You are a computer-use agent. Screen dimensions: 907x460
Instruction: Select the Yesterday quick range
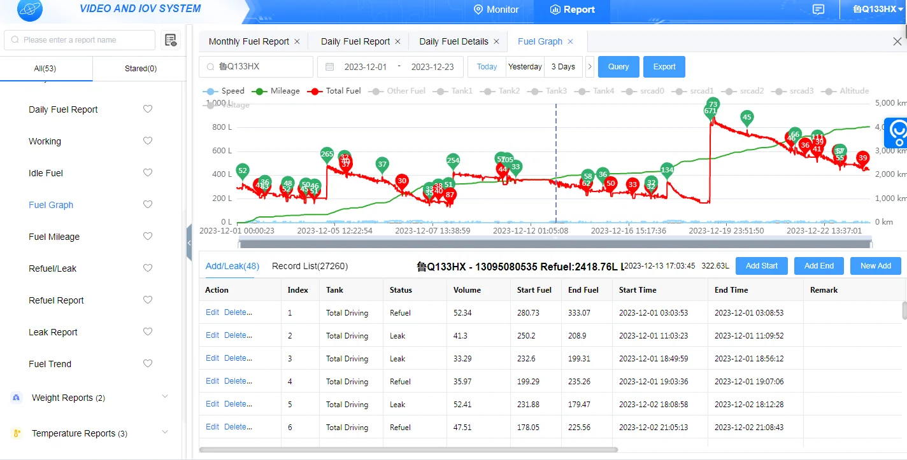pyautogui.click(x=525, y=67)
